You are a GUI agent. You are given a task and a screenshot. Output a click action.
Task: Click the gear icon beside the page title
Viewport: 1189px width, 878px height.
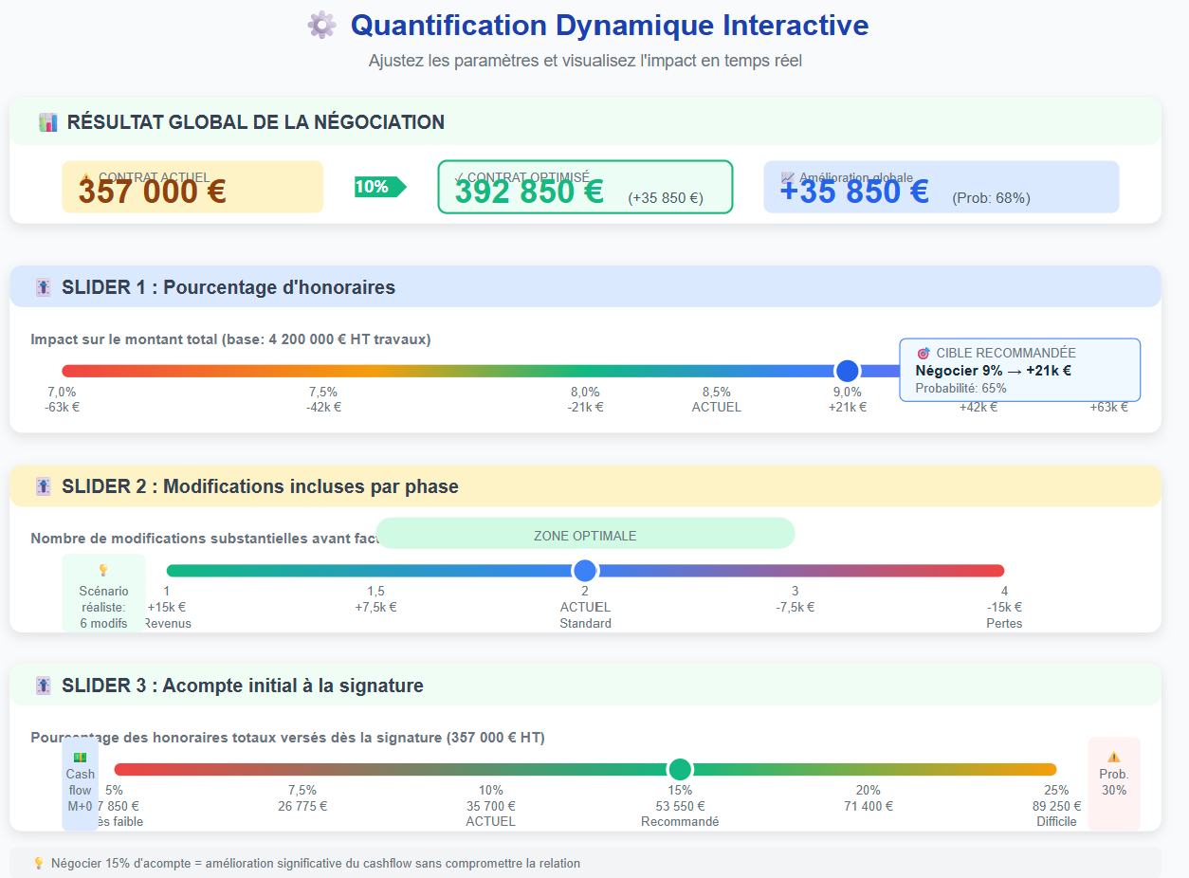pyautogui.click(x=321, y=26)
